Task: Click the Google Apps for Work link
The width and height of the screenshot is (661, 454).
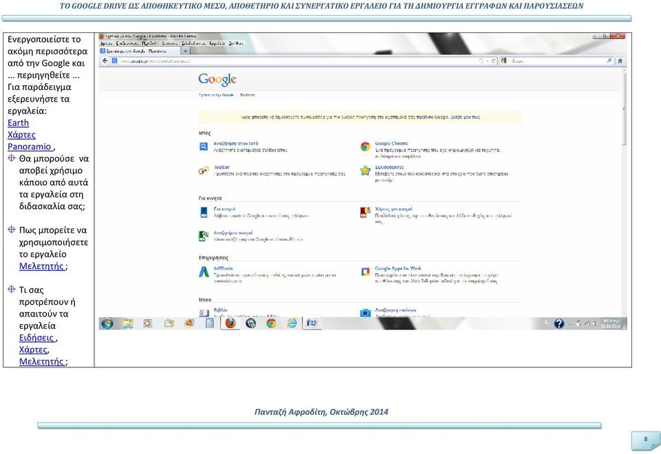Action: 399,268
